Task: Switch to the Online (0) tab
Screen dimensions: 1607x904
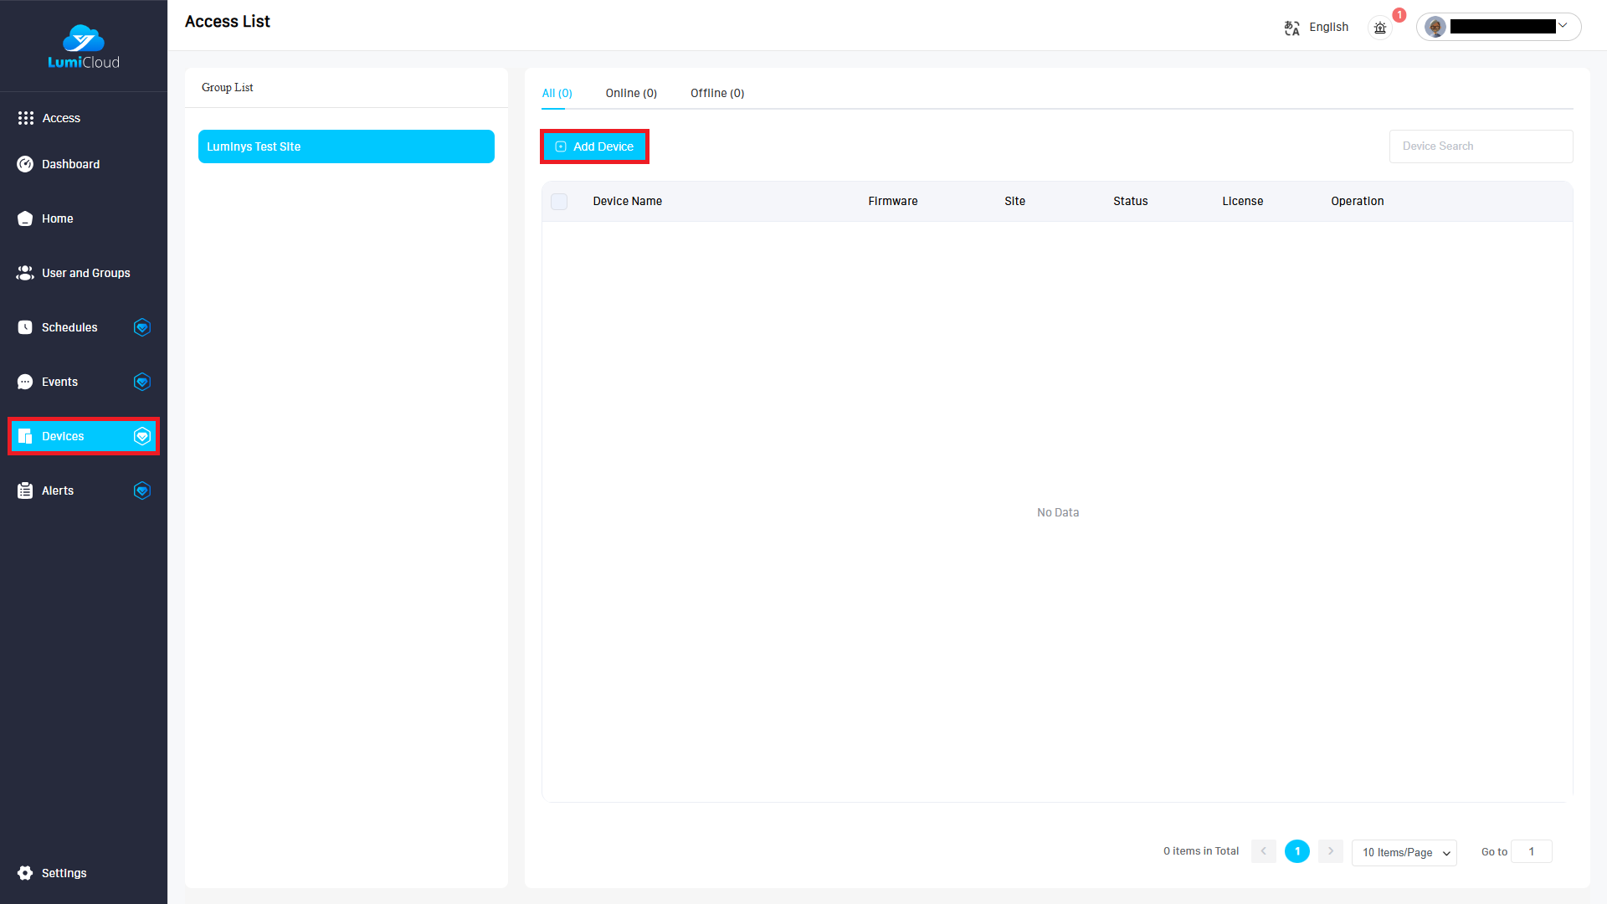Action: (x=631, y=93)
